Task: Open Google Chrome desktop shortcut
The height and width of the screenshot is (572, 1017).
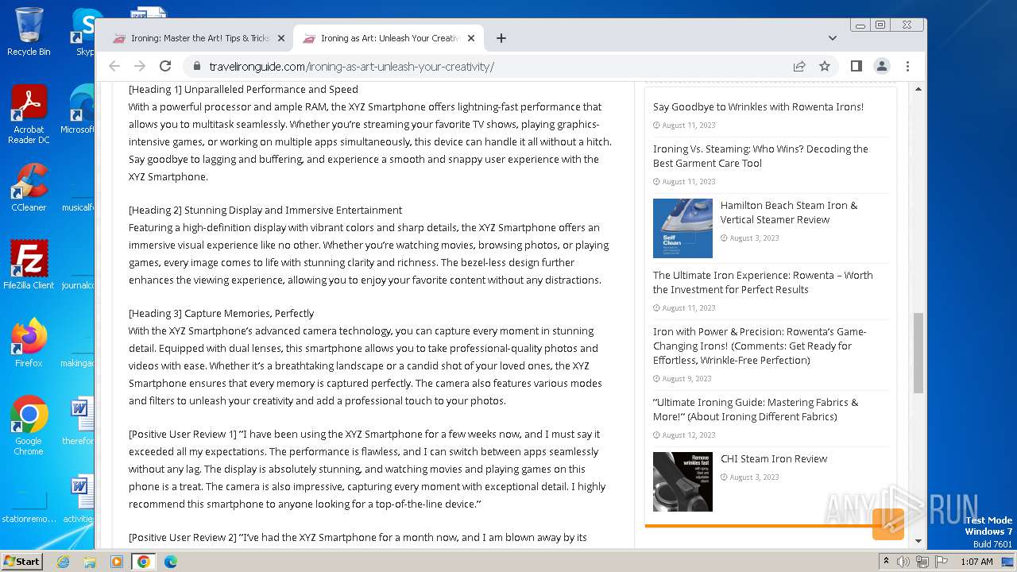Action: 29,426
